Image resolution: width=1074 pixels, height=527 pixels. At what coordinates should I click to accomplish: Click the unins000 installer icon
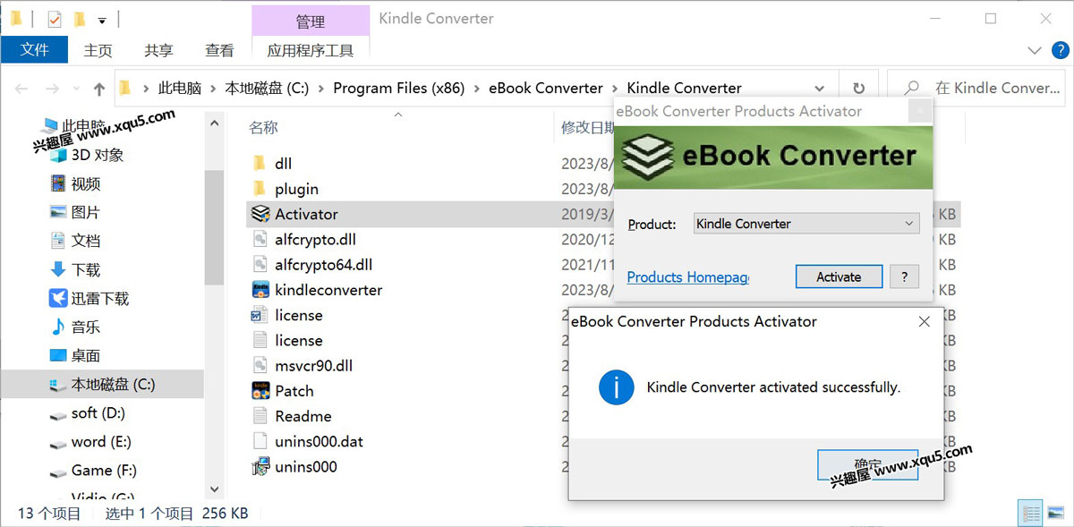pos(260,466)
